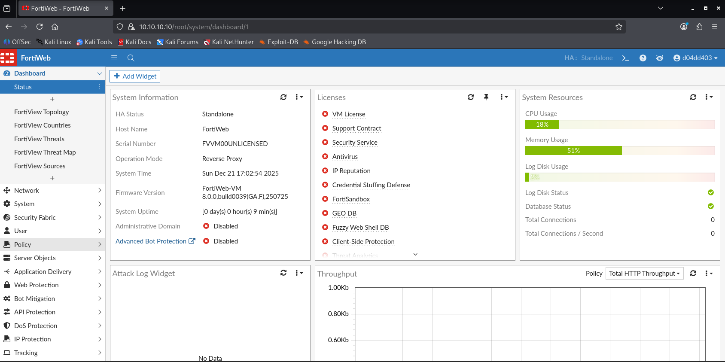Viewport: 725px width, 362px height.
Task: Open the Policy menu
Action: pyautogui.click(x=52, y=244)
